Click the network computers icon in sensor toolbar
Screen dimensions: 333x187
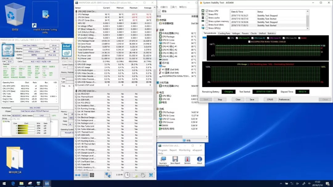click(108, 175)
